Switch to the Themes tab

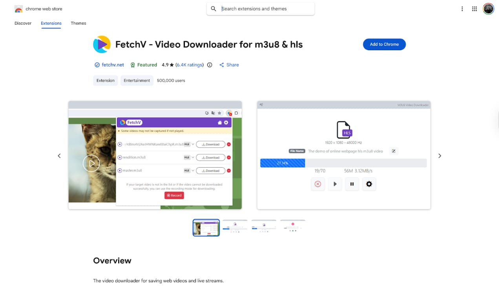[x=78, y=23]
